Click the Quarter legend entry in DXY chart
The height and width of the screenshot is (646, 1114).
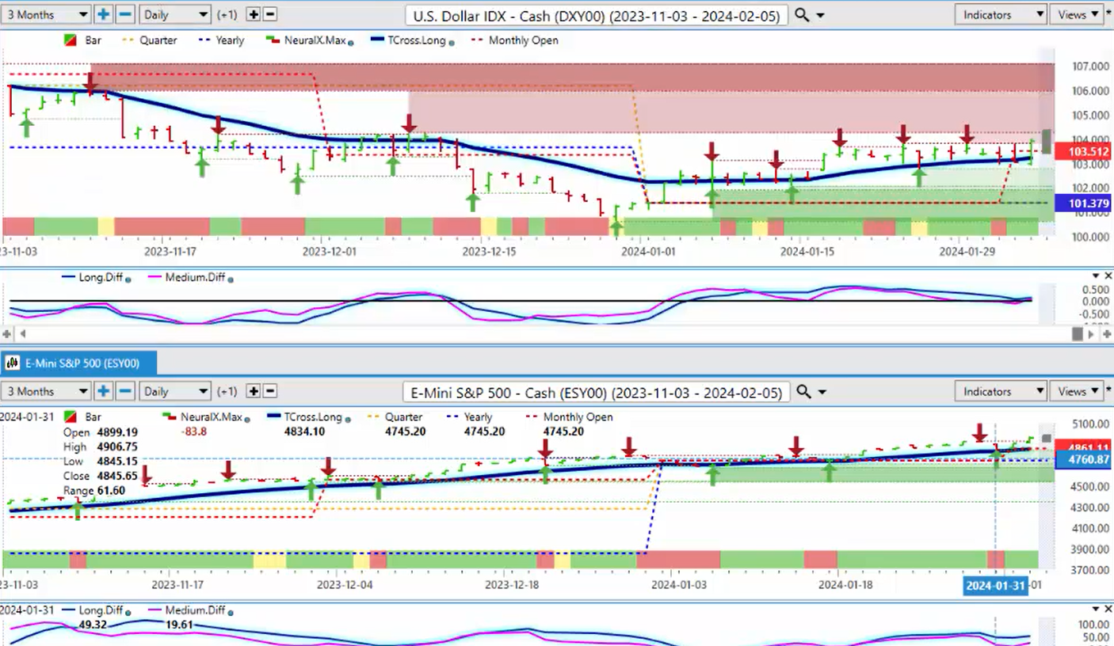pos(149,40)
